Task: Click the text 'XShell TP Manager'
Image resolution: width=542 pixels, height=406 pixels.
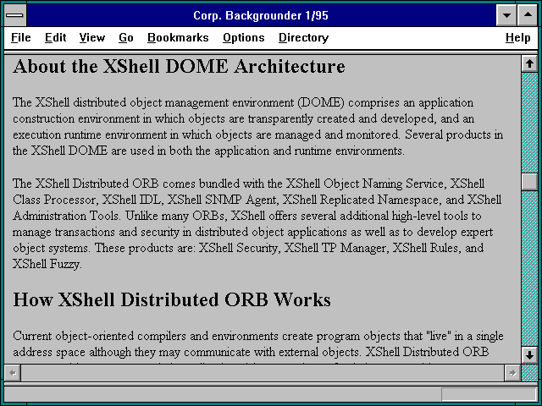Action: tap(335, 248)
